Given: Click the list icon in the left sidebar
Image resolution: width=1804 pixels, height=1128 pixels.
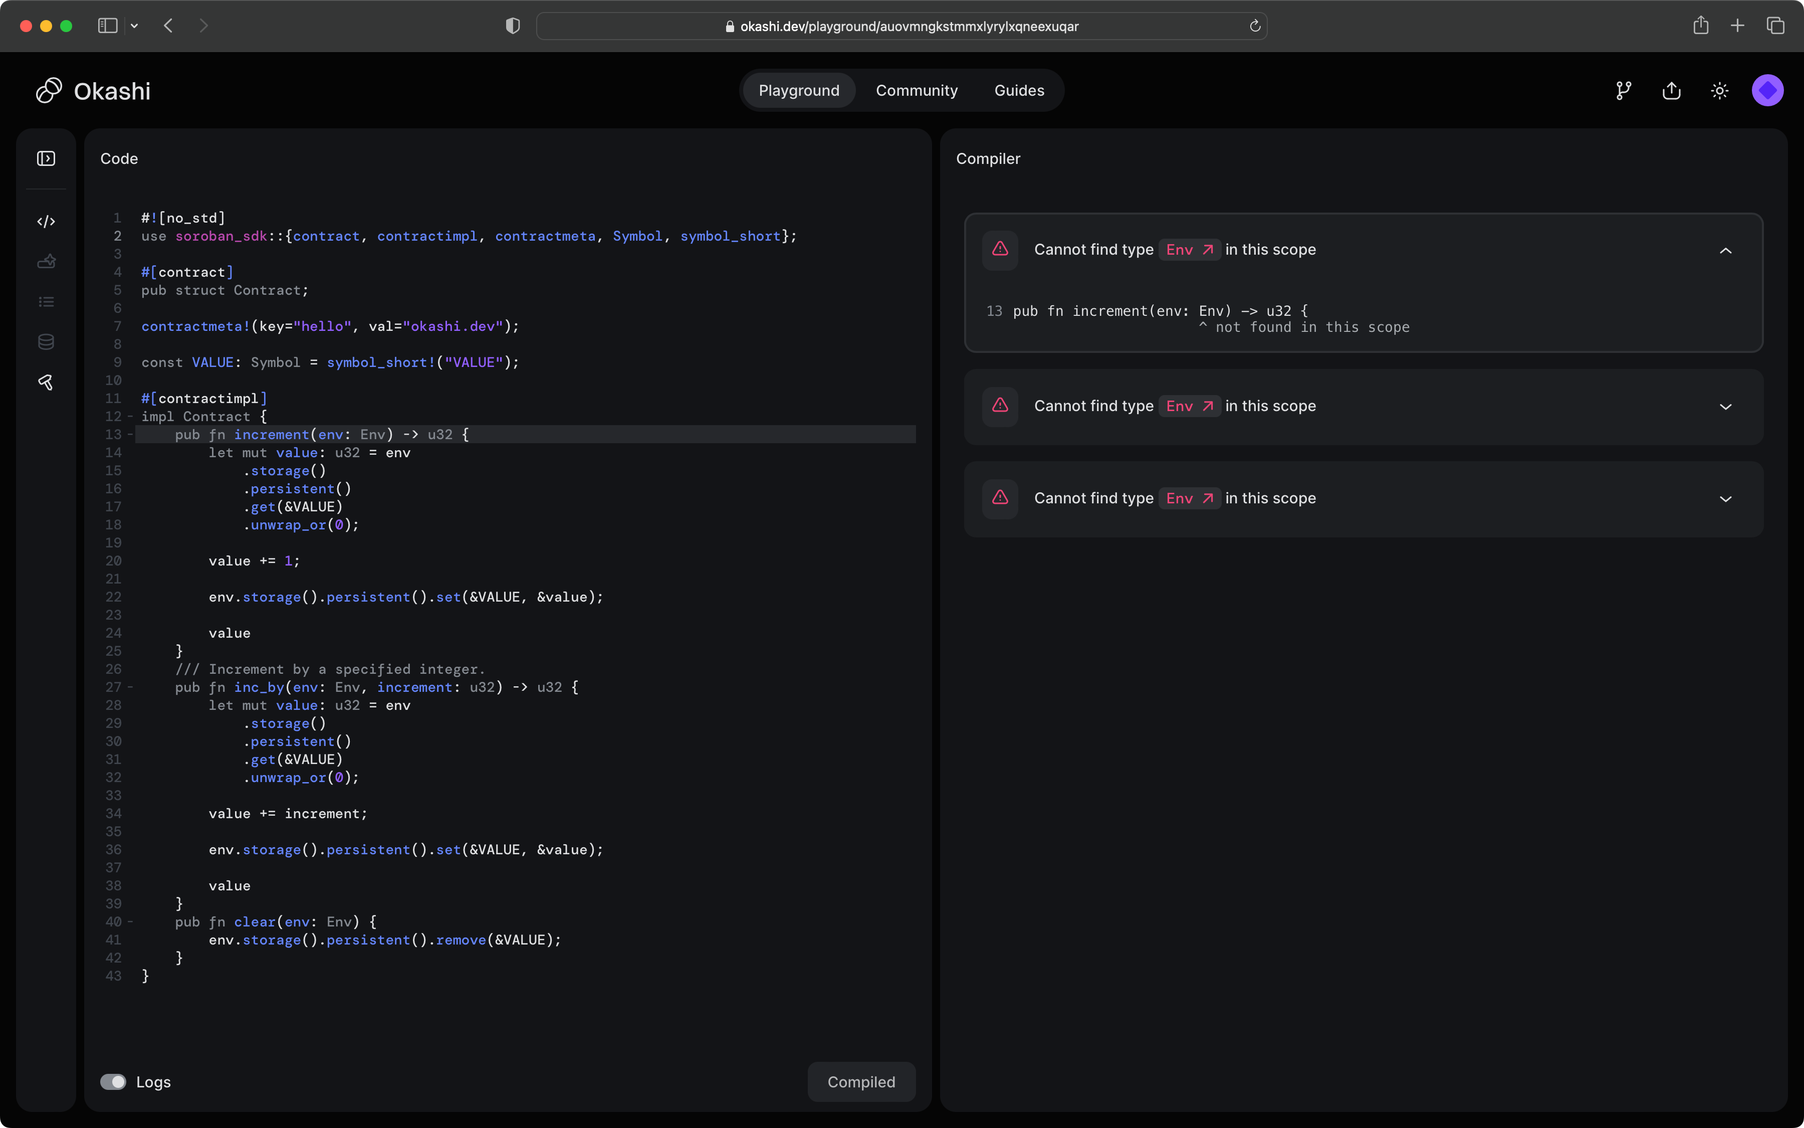Looking at the screenshot, I should click(46, 301).
